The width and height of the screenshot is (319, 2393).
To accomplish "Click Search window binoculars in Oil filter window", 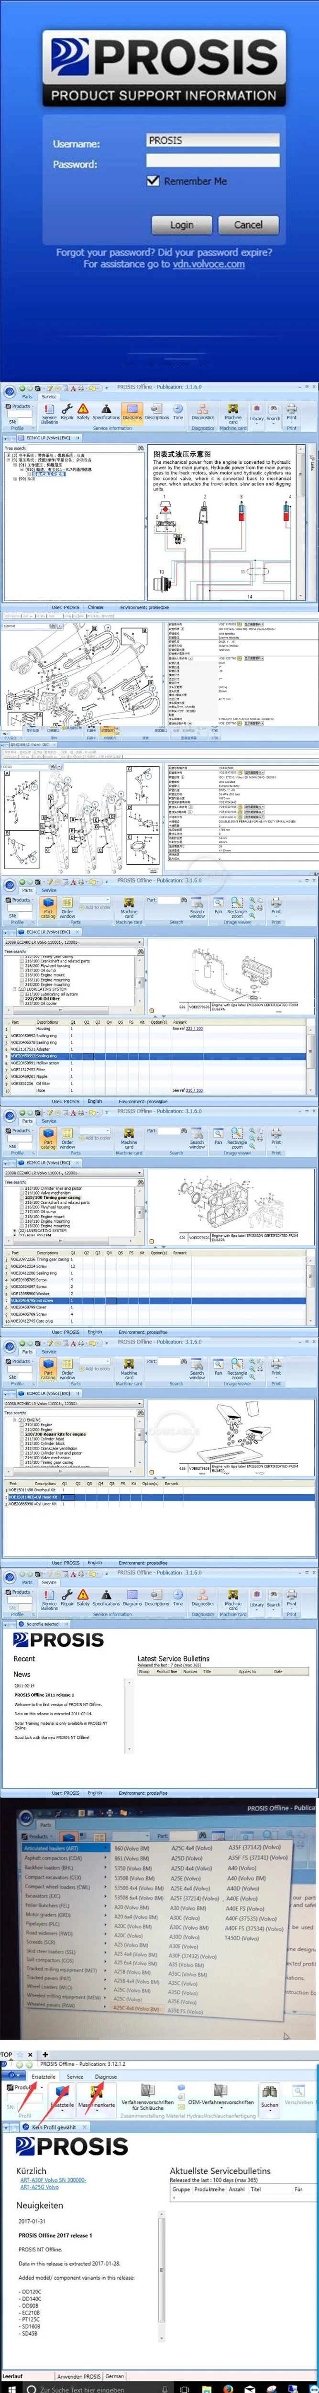I will (197, 906).
